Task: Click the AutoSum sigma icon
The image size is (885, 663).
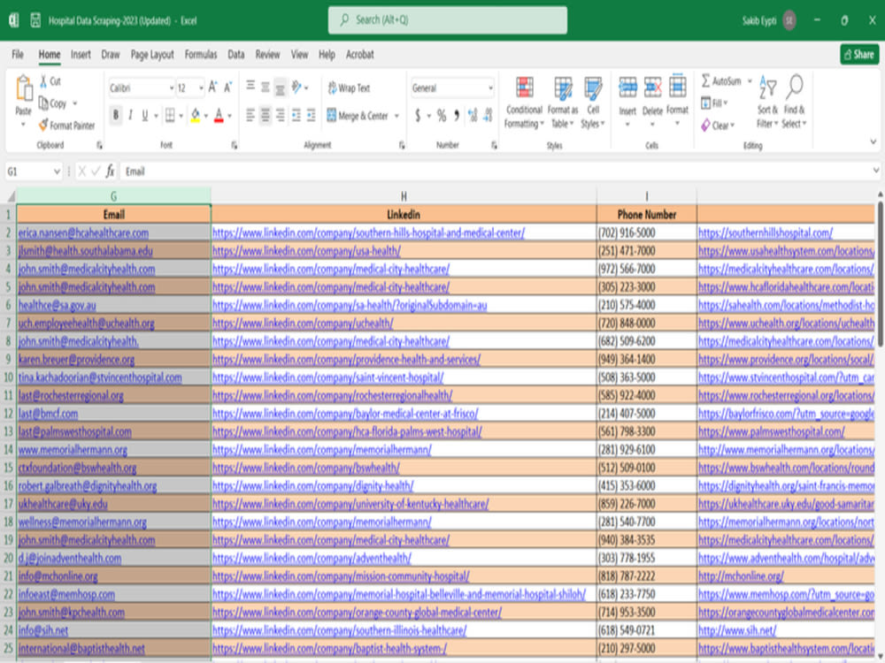Action: click(x=705, y=81)
